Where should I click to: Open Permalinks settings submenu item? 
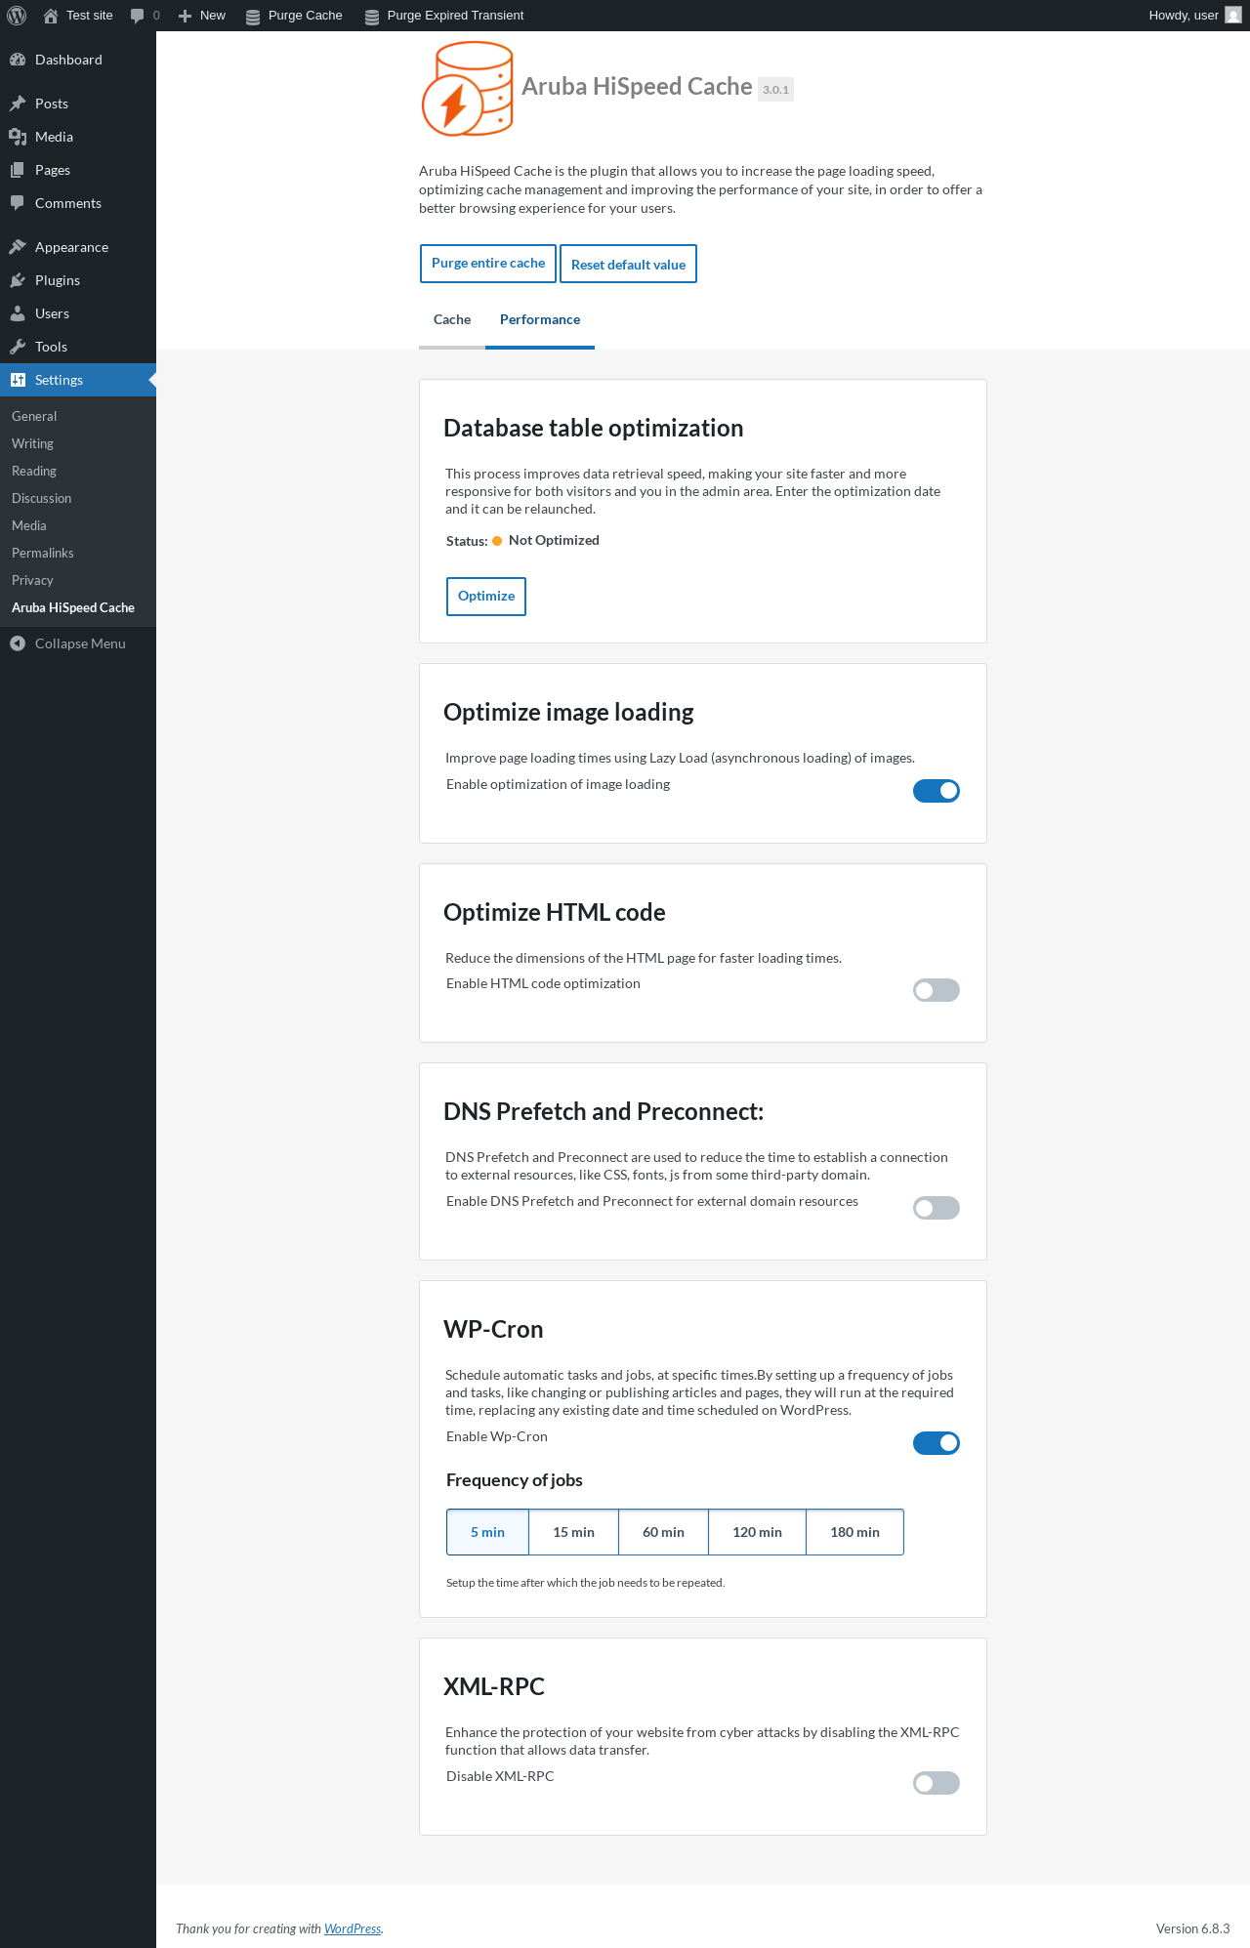click(x=43, y=553)
